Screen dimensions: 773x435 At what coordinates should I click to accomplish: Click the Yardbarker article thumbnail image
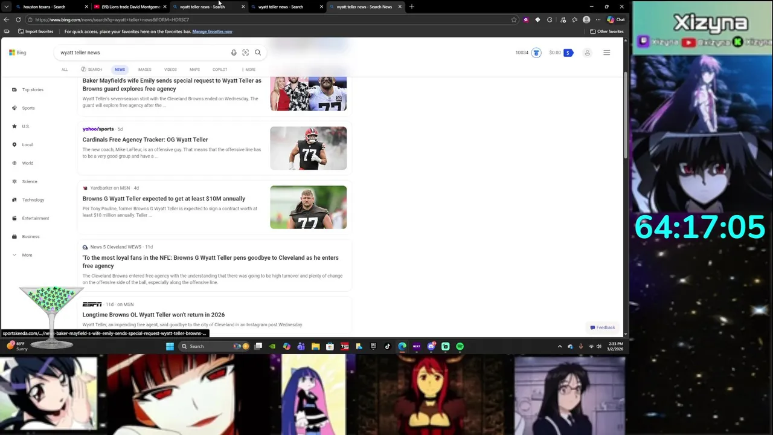coord(309,207)
